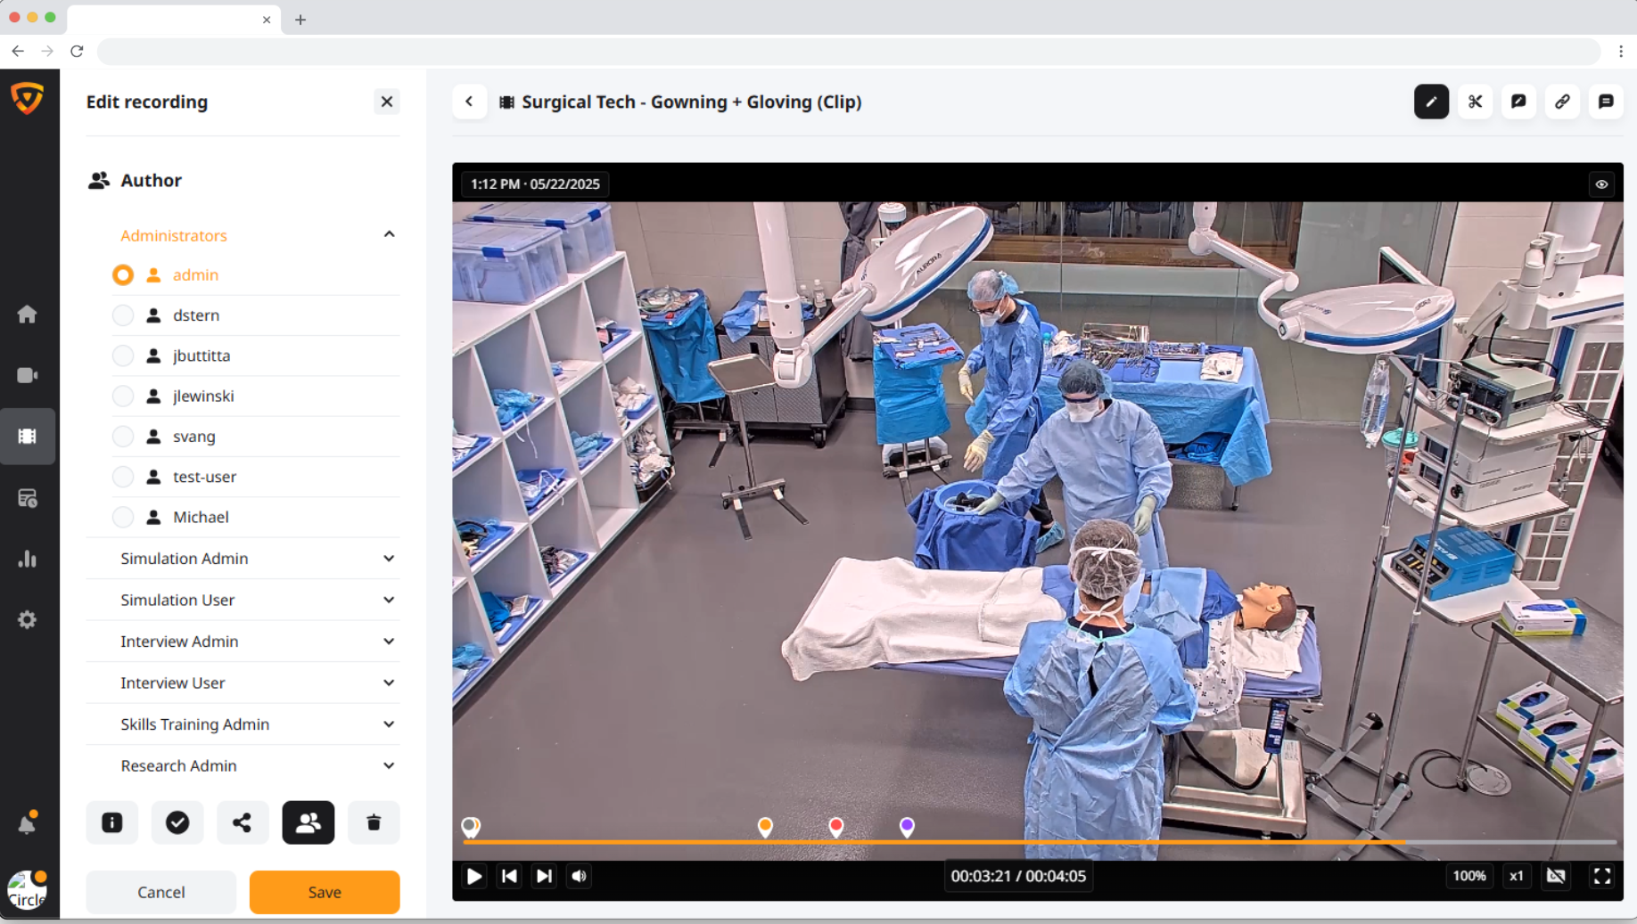Open the info icon in edit panel
This screenshot has height=924, width=1637.
tap(111, 822)
